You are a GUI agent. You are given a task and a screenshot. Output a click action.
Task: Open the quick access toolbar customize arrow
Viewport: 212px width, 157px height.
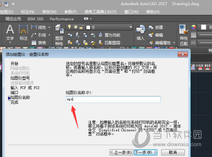point(13,4)
